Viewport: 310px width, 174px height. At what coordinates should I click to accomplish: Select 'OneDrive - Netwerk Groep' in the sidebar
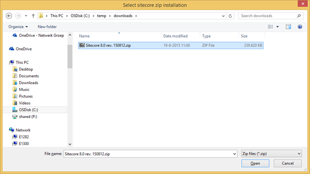pyautogui.click(x=41, y=35)
